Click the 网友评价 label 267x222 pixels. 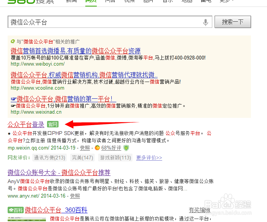19,158
